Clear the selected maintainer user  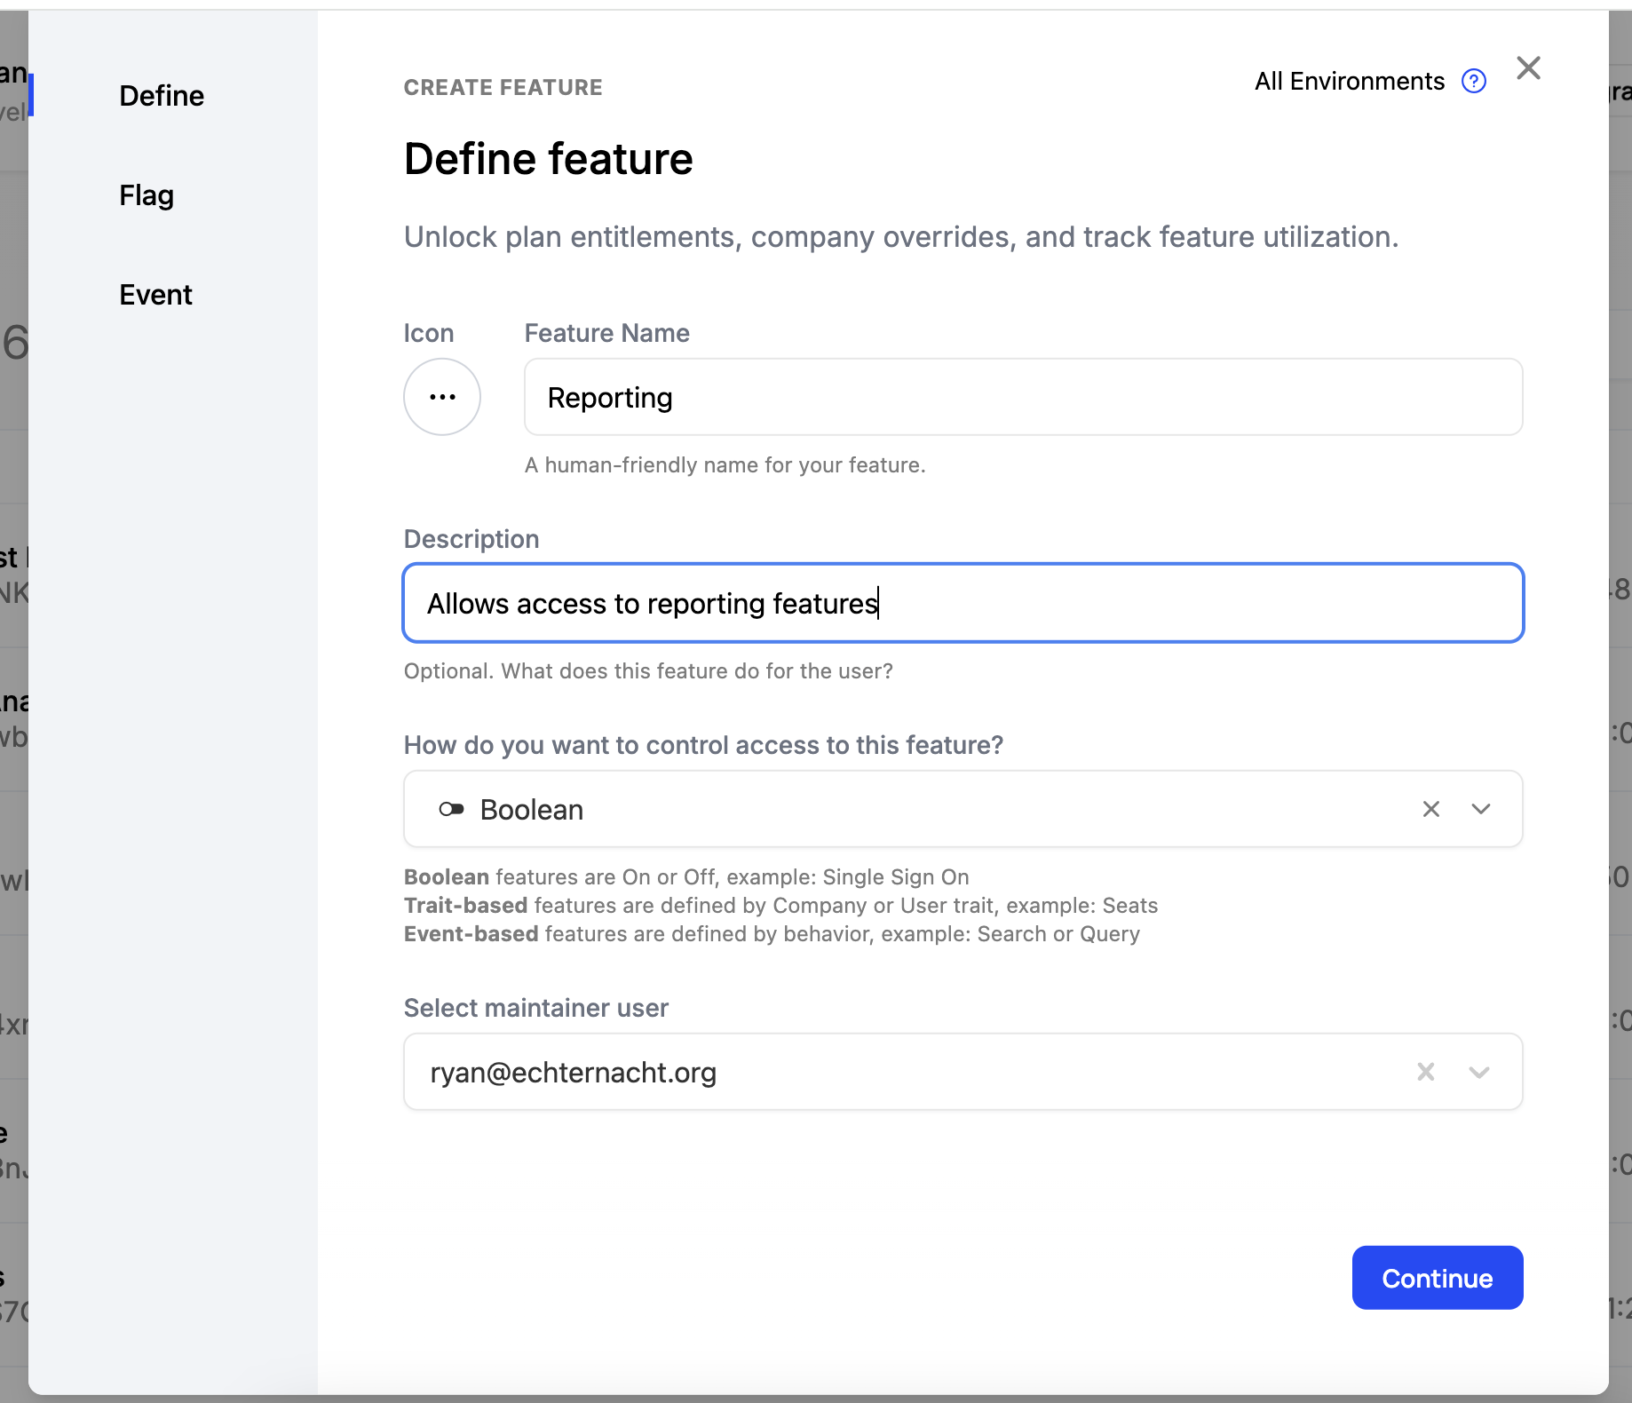point(1425,1072)
